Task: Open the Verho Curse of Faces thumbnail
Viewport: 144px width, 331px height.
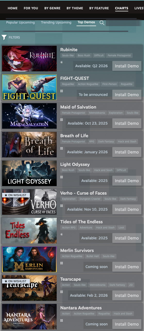Action: 29,202
